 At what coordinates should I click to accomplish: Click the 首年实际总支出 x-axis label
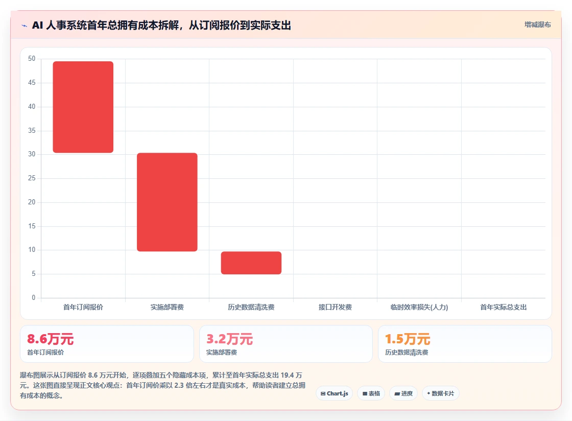point(504,307)
